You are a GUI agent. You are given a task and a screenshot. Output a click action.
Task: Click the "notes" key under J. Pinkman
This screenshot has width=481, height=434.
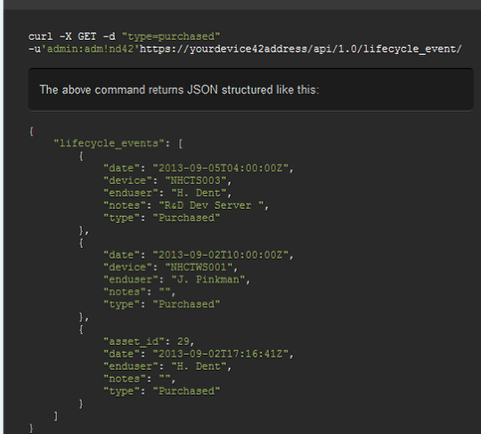pos(125,292)
